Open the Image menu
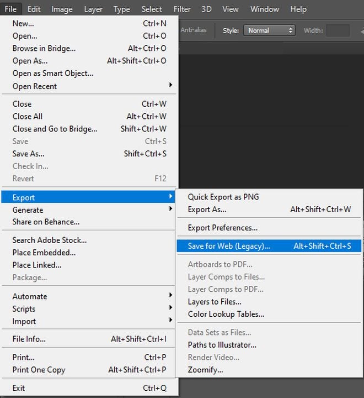Viewport: 364px width, 398px height. (x=62, y=9)
